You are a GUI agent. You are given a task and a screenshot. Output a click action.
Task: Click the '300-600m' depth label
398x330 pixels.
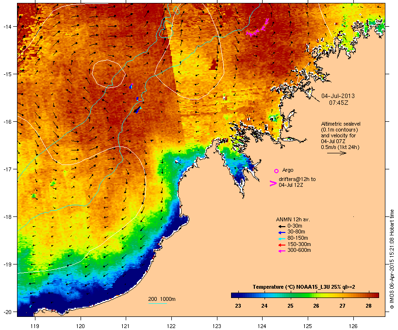coord(299,250)
